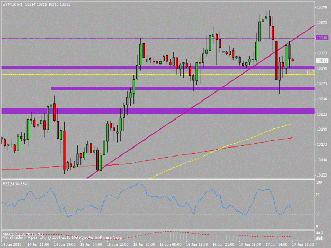Select the thin purple horizontal line at 10348
The image size is (331, 248).
pyautogui.click(x=158, y=38)
